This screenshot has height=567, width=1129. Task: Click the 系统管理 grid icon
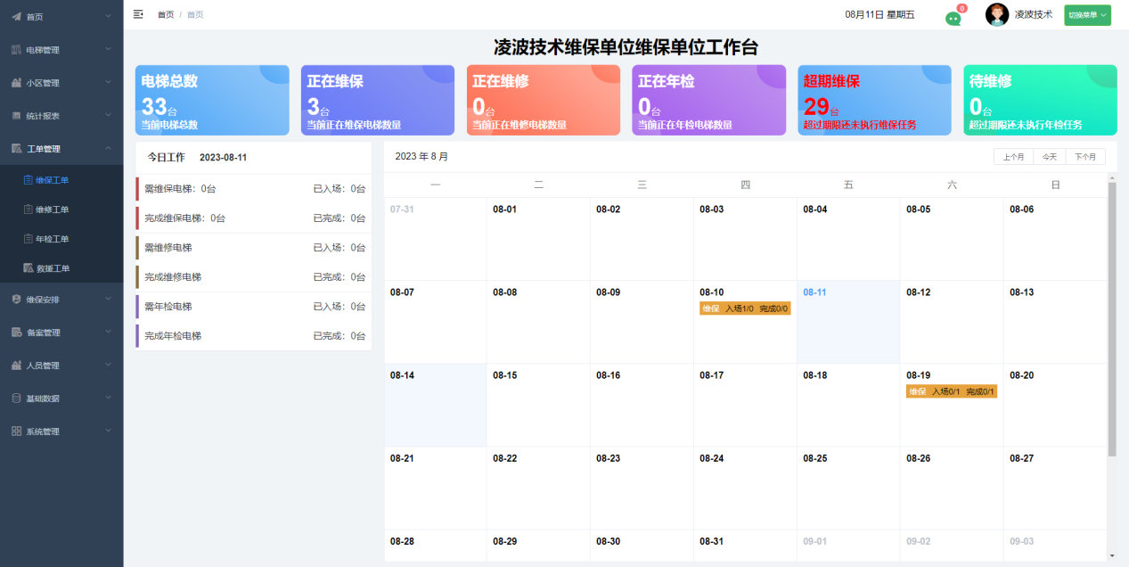16,431
